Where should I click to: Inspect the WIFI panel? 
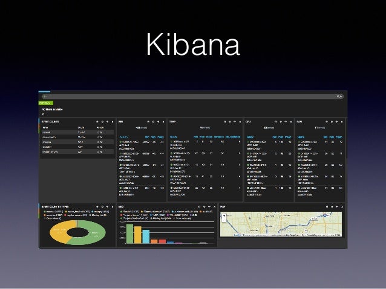[x=148, y=122]
